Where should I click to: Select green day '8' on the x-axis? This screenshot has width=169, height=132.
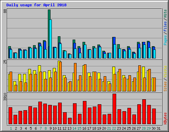pyautogui.click(x=46, y=128)
